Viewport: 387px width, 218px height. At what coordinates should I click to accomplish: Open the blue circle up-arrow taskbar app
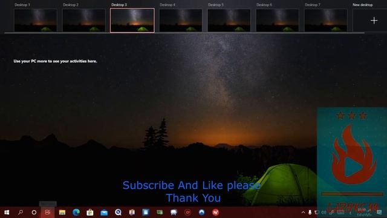point(201,213)
